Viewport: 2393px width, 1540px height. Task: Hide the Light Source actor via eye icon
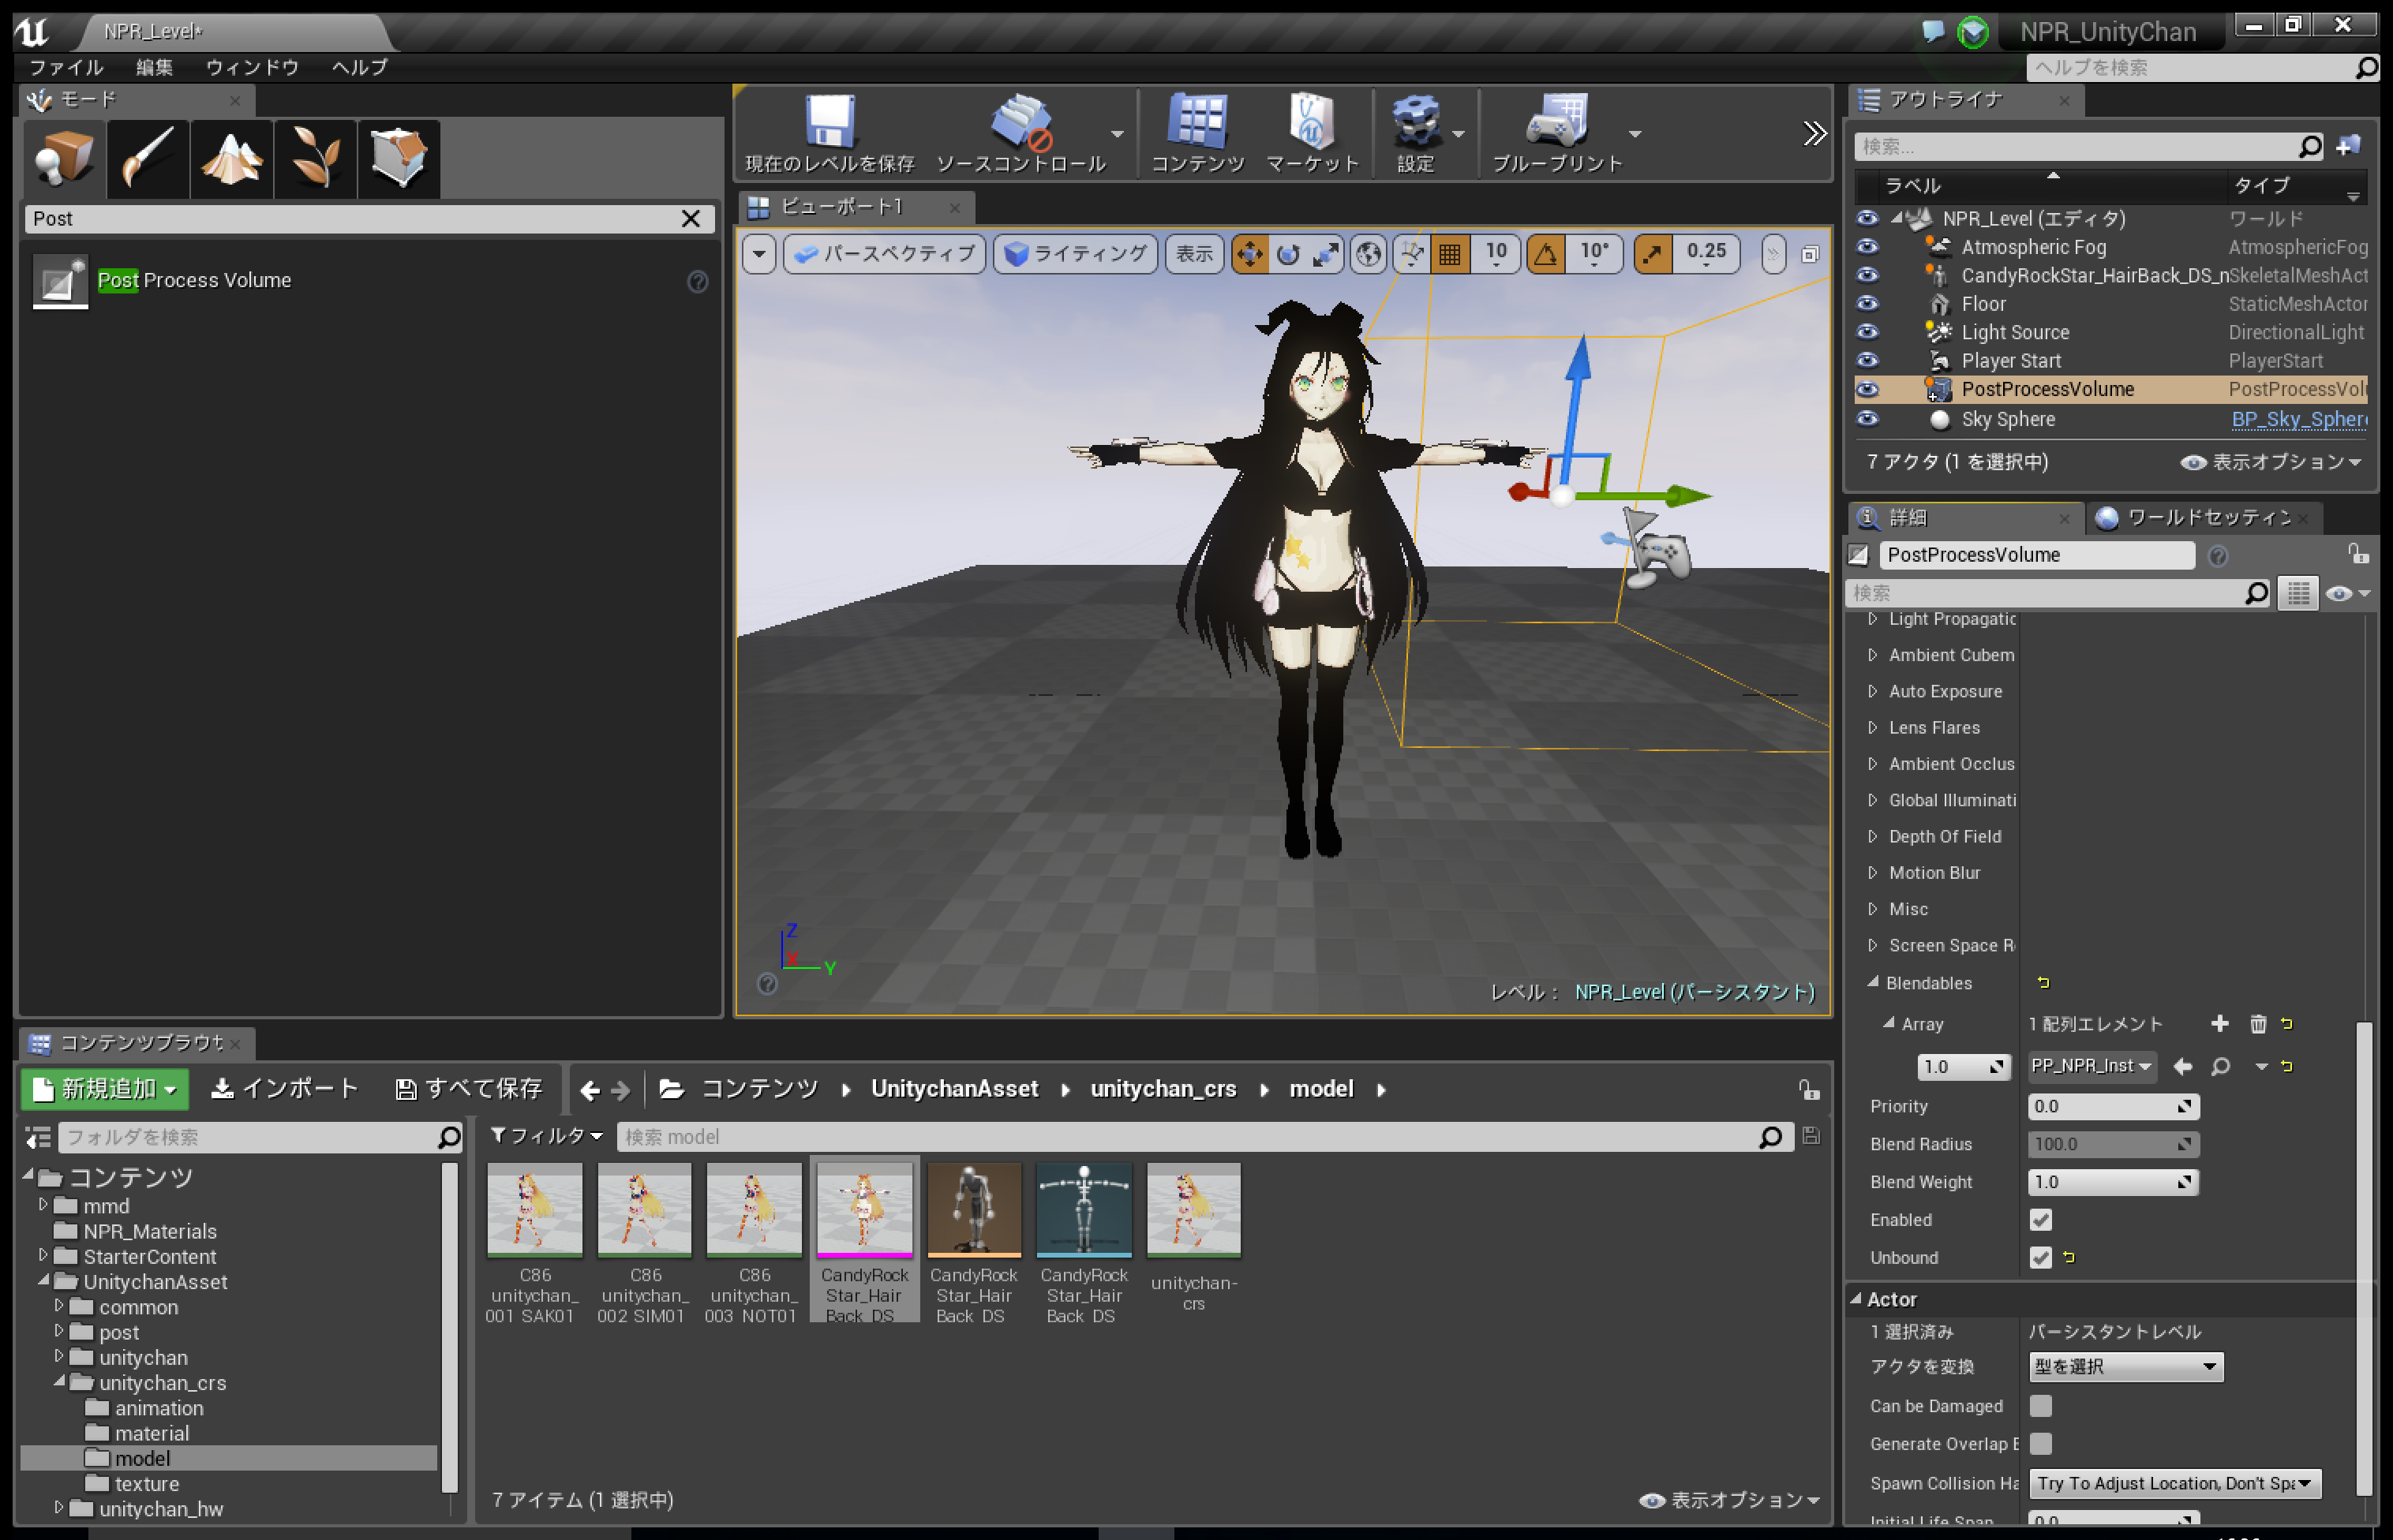coord(1867,332)
